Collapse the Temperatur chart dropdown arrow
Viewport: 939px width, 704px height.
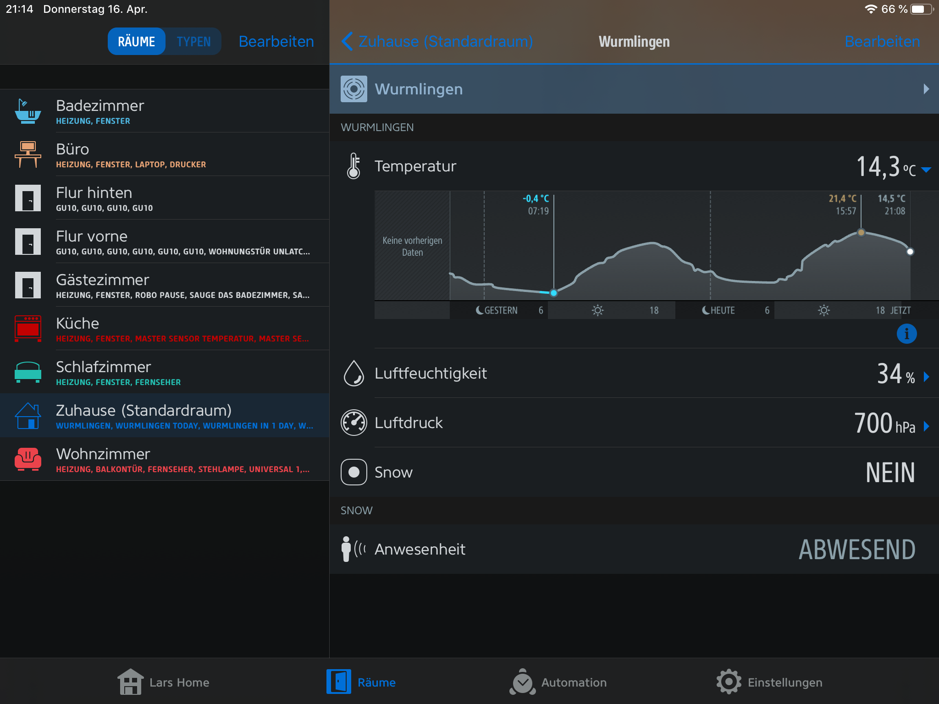point(926,170)
